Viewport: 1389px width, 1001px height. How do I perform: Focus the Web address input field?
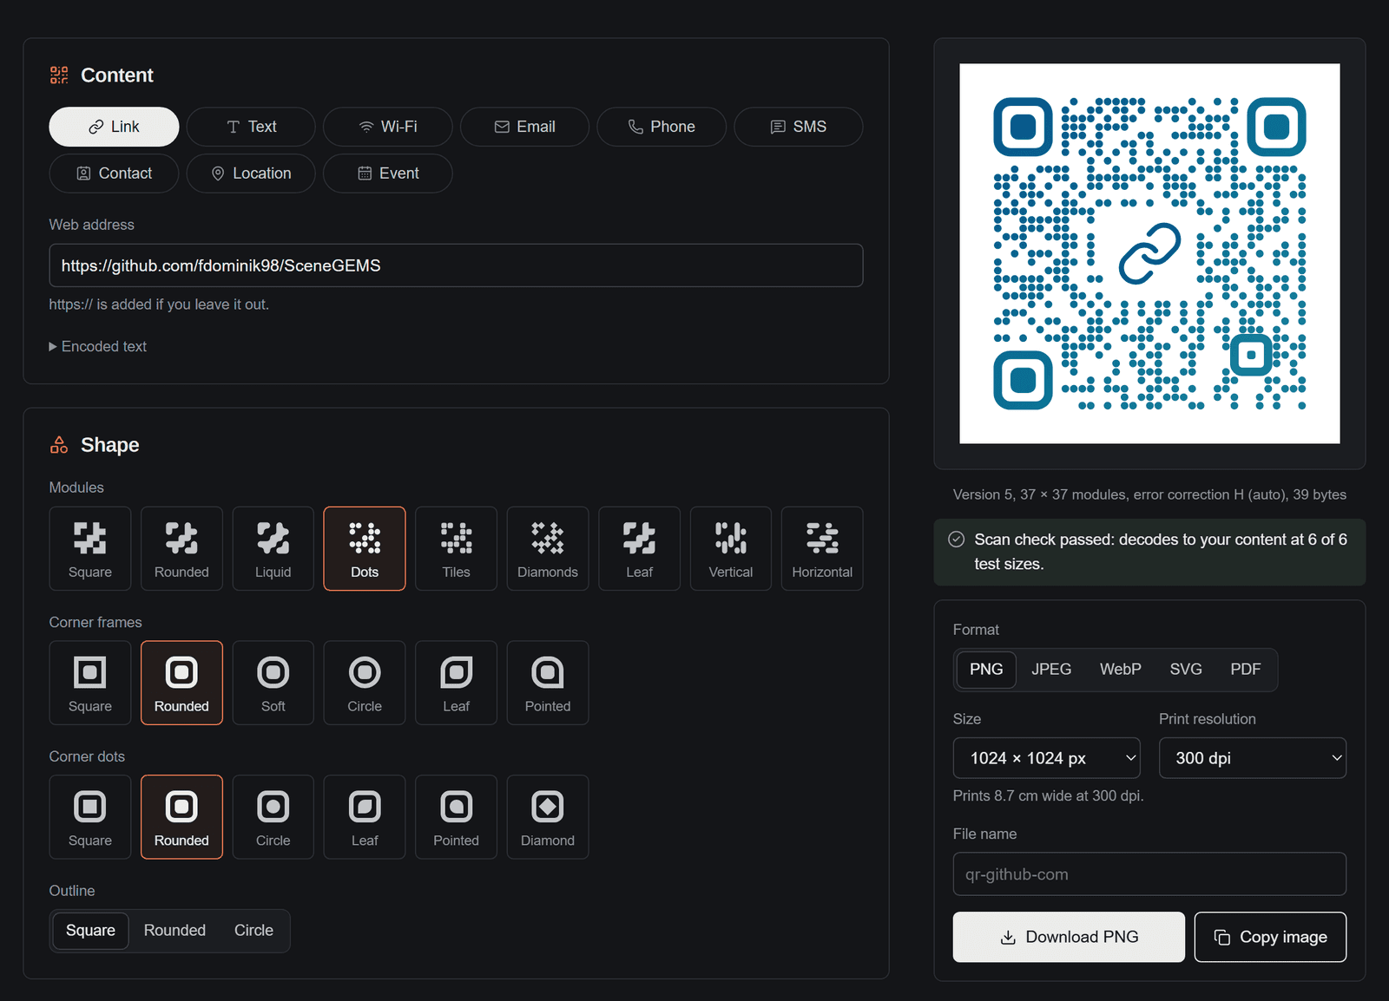(456, 265)
